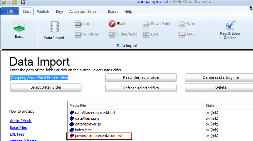253x141 pixels.
Task: Click the ok (link) state for index.html
Action: [x=212, y=130]
